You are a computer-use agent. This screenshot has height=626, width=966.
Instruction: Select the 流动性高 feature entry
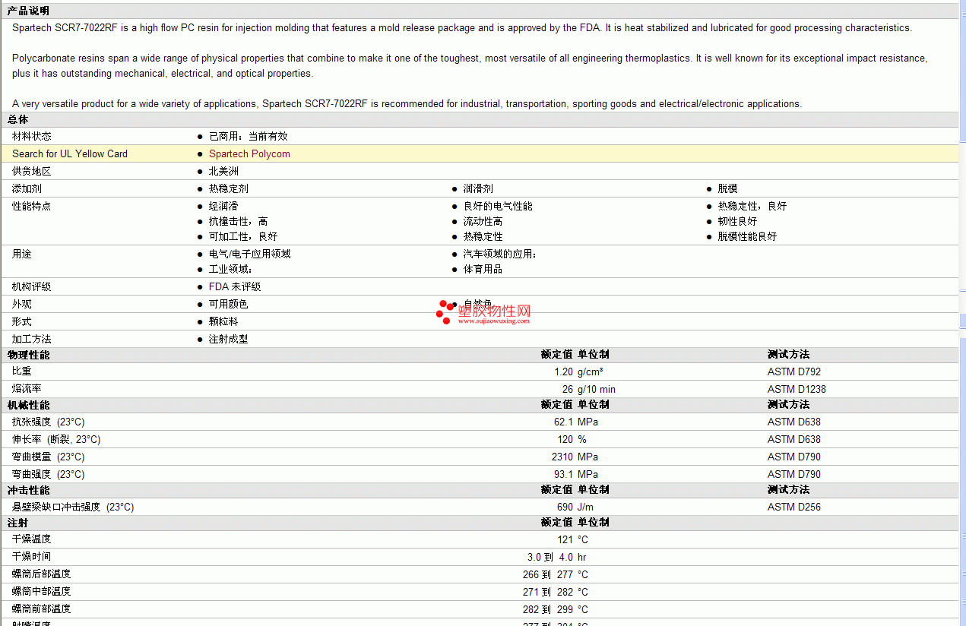(x=483, y=221)
